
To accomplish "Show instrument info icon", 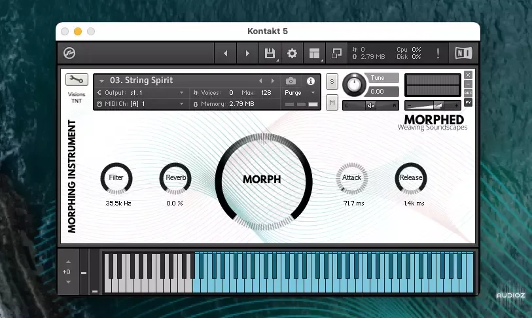I will (x=310, y=81).
